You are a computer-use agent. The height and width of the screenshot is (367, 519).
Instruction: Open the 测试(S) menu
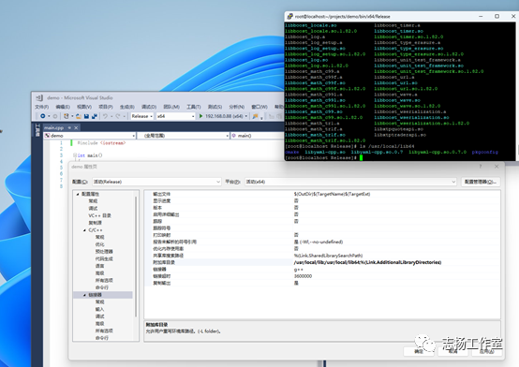click(215, 107)
